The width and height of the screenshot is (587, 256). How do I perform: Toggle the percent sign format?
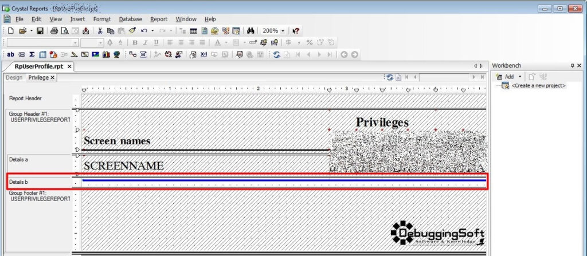(x=309, y=42)
